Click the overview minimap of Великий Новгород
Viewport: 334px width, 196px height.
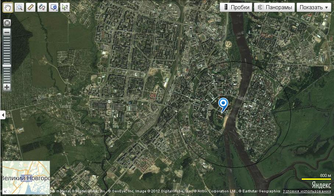click(26, 178)
